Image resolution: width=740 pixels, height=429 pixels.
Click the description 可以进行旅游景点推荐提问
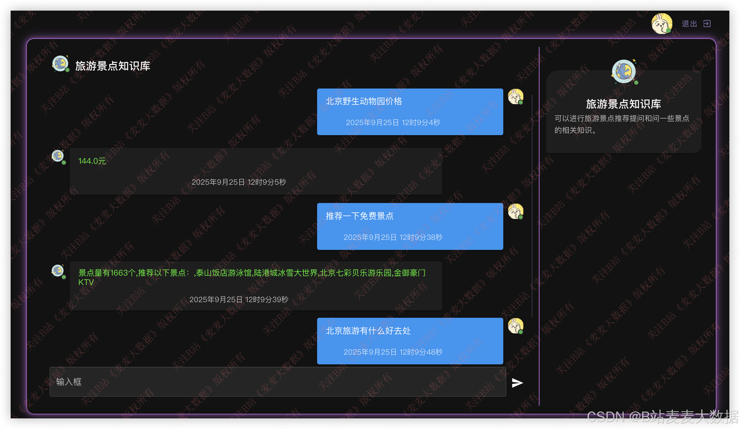click(622, 124)
